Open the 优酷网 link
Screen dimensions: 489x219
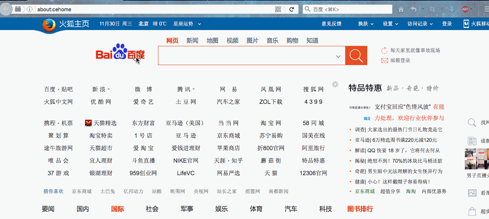point(101,102)
